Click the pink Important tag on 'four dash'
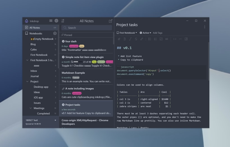The image size is (230, 147). coord(74,46)
